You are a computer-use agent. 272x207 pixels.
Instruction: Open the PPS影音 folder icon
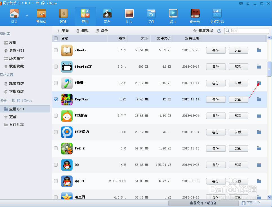(259, 116)
